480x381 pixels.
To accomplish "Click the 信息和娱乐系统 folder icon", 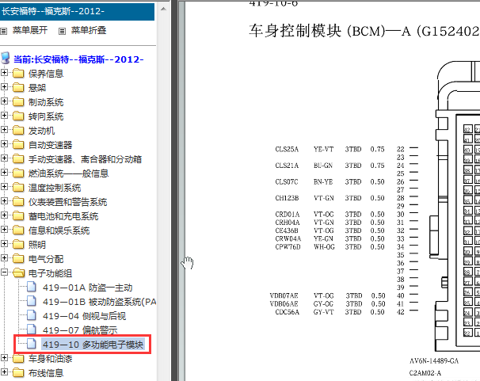I will pos(18,230).
